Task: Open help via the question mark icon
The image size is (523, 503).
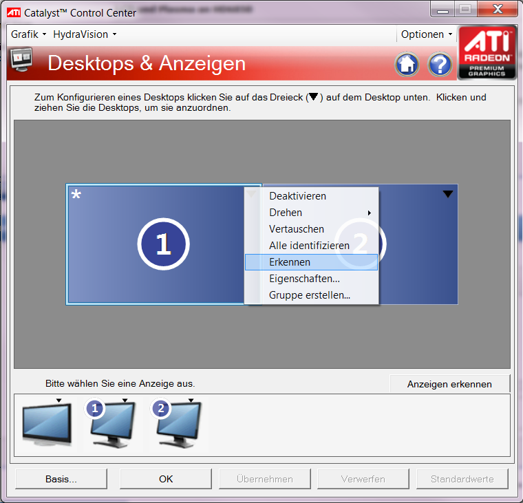Action: coord(440,64)
